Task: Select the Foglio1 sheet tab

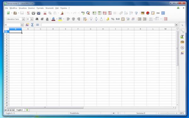Action: [20, 110]
